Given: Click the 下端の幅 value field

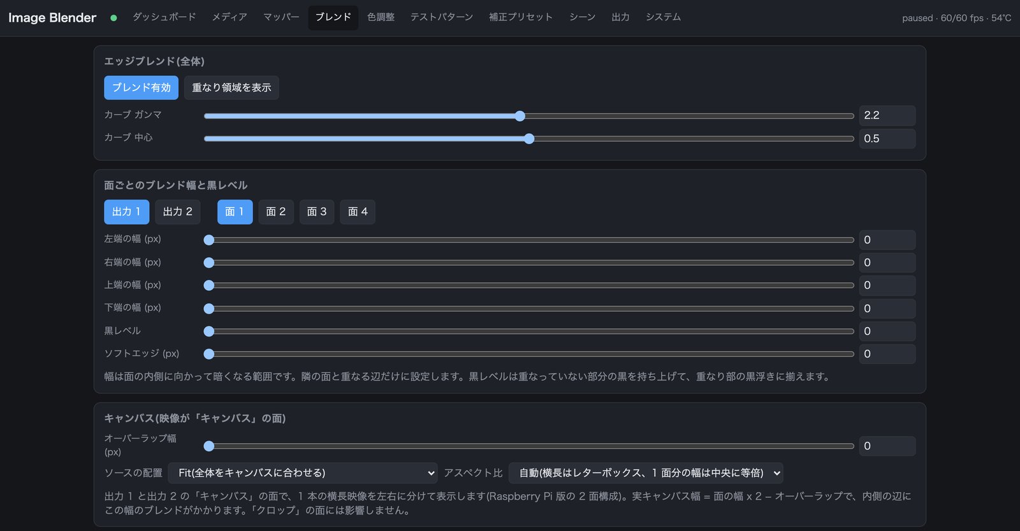Looking at the screenshot, I should [887, 309].
